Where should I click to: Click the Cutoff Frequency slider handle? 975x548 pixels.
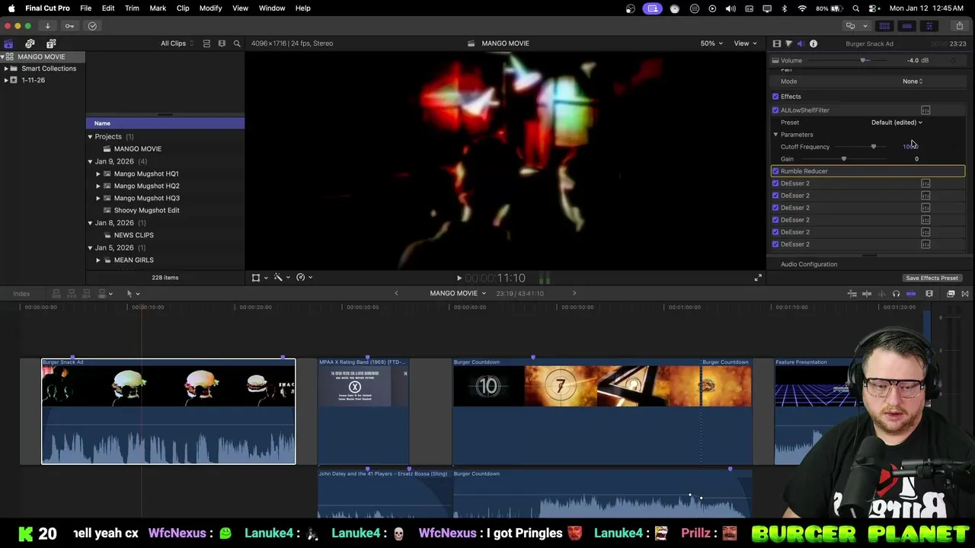(874, 147)
